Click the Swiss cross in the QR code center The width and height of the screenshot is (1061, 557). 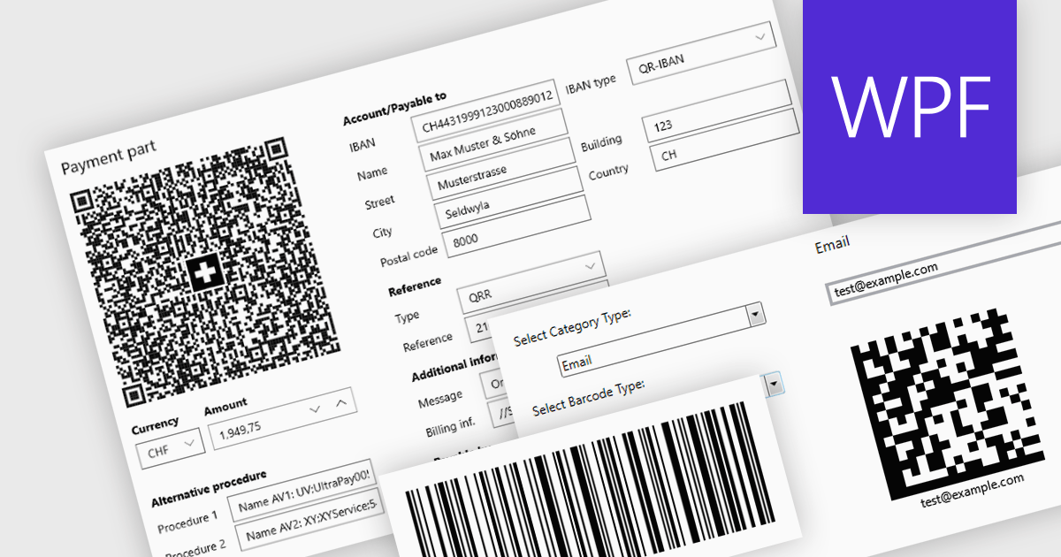[x=206, y=272]
